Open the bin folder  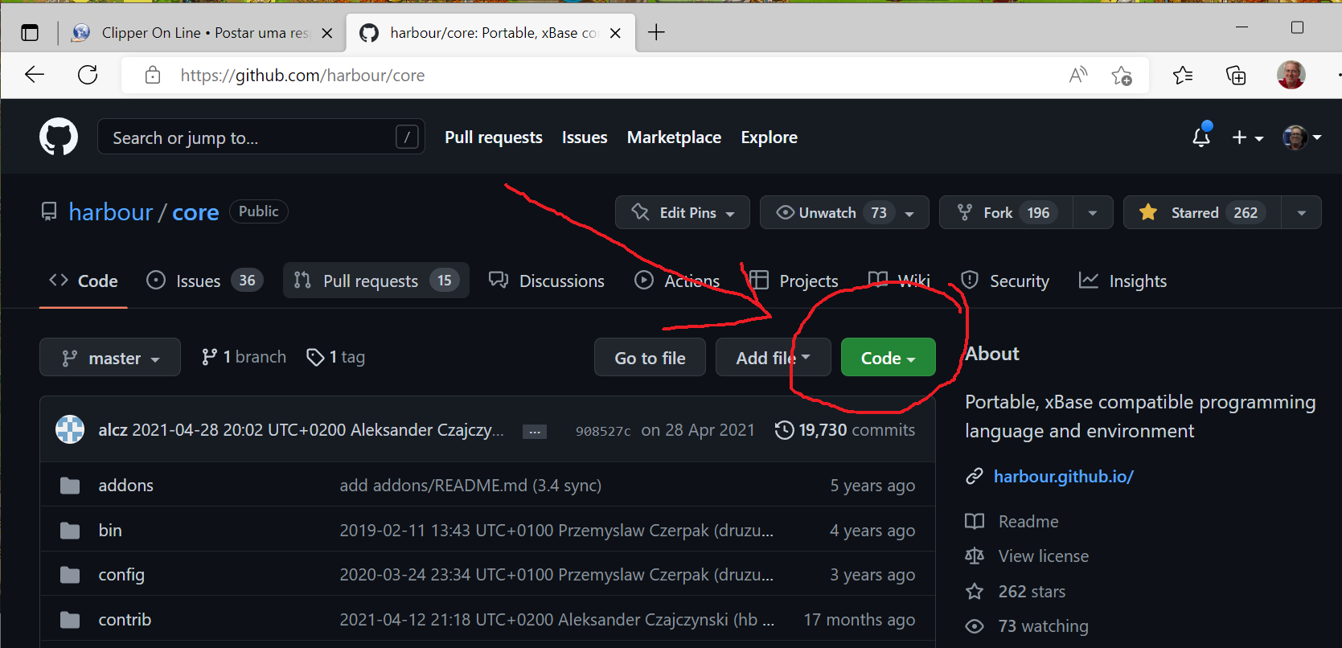point(110,531)
